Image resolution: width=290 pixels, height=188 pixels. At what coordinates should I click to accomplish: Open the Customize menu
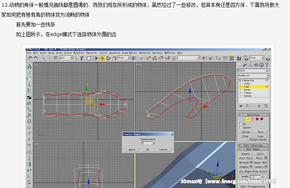point(157,53)
